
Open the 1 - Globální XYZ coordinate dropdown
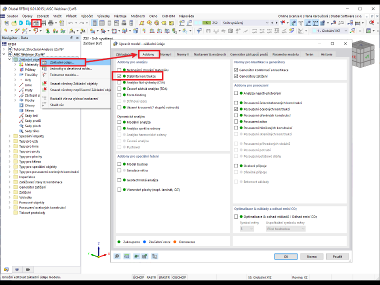[x=346, y=31]
